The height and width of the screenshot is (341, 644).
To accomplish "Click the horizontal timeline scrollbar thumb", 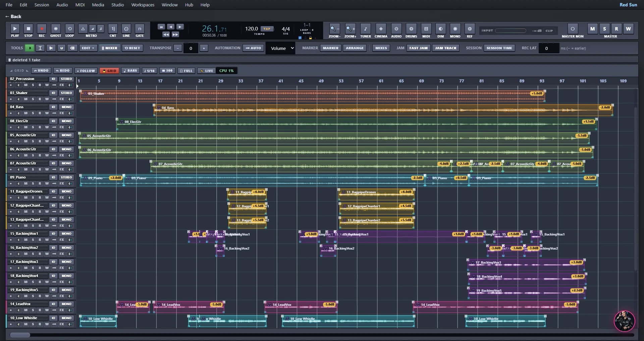I will point(20,335).
